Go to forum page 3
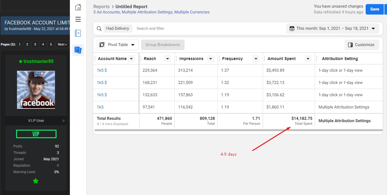 35,44
